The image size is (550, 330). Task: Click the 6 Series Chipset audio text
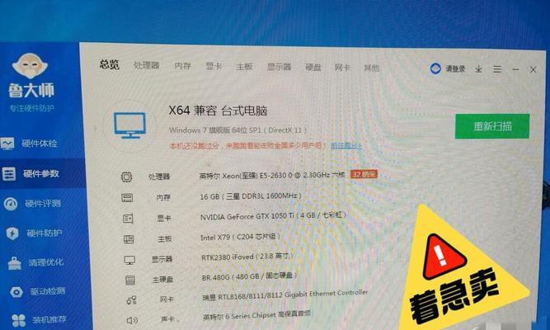click(x=256, y=315)
